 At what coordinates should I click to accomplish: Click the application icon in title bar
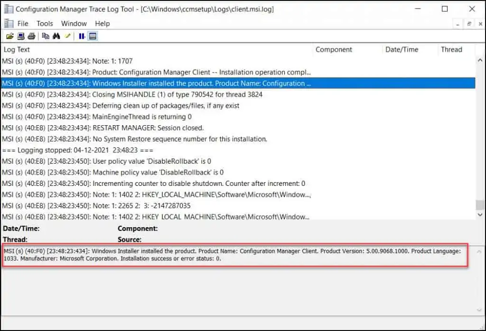(x=9, y=9)
